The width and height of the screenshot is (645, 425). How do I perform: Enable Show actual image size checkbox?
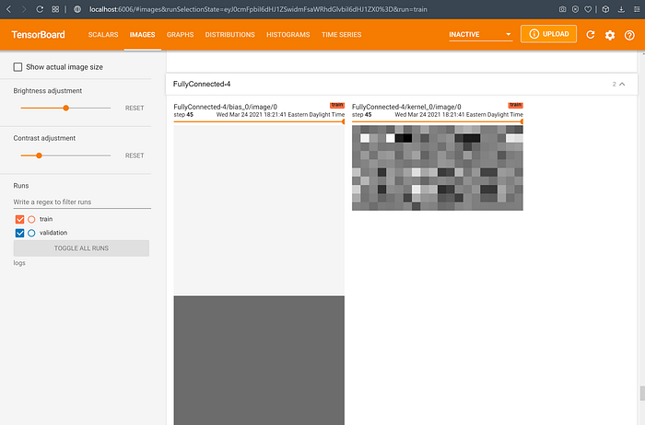point(18,67)
